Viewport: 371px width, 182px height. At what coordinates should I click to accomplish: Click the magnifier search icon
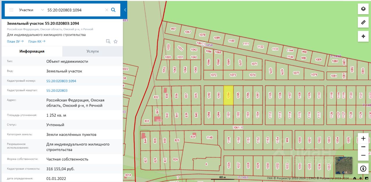click(x=113, y=10)
